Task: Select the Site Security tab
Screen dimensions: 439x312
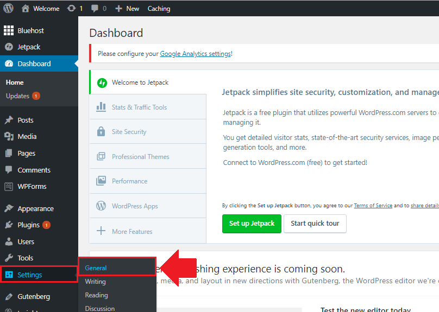Action: click(x=148, y=132)
